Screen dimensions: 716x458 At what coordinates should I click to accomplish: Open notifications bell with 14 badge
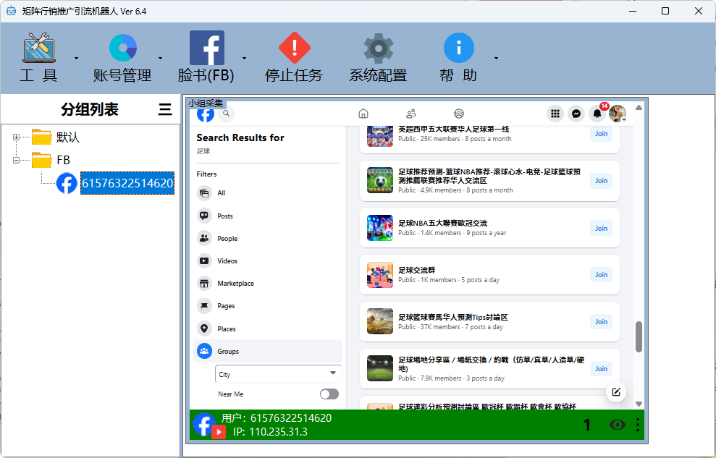[x=597, y=114]
